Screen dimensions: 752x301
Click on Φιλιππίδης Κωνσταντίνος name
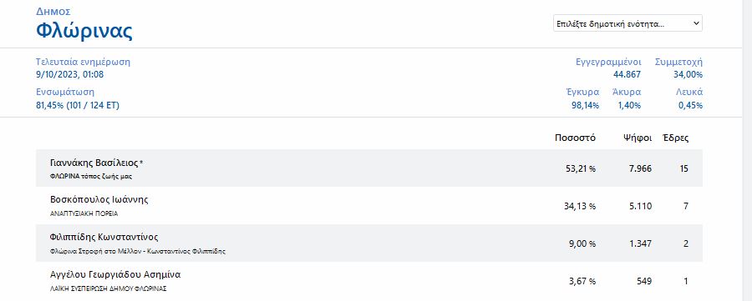click(104, 238)
